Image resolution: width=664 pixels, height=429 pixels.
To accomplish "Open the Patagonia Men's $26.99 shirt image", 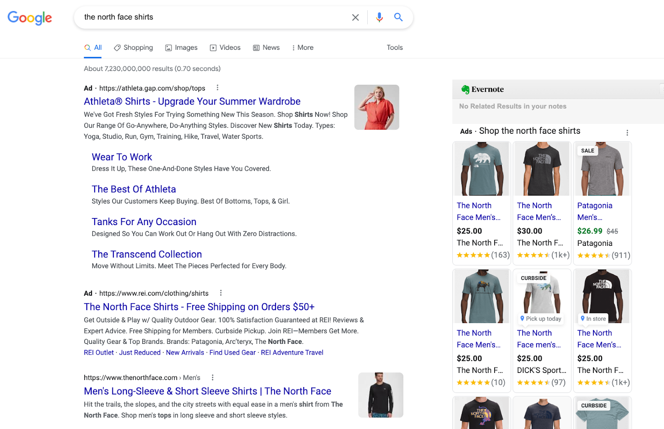I will 602,169.
